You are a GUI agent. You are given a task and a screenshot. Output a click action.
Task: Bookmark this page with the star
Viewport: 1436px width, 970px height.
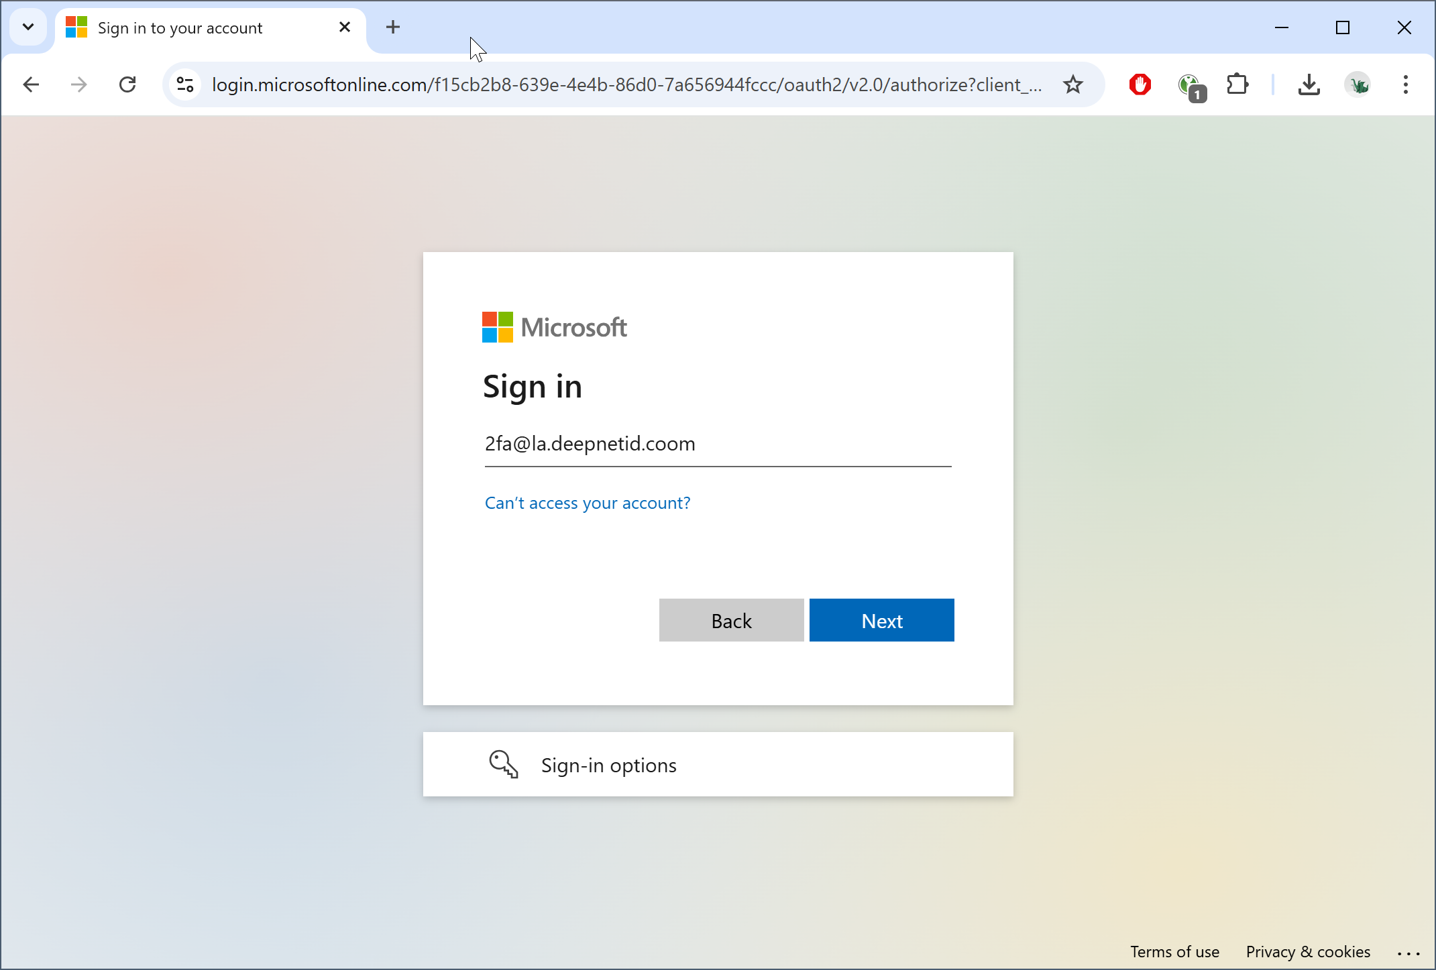tap(1073, 84)
